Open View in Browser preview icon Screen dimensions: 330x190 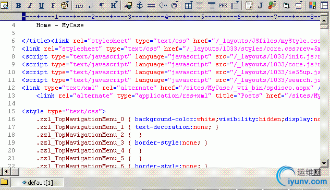[x=4, y=5]
